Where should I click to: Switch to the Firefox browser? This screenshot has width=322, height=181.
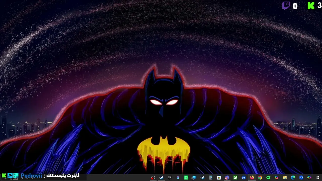(252, 178)
